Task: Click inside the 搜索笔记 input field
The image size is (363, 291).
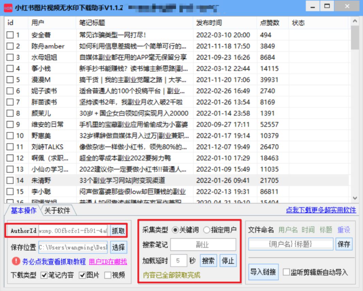Action: click(203, 245)
